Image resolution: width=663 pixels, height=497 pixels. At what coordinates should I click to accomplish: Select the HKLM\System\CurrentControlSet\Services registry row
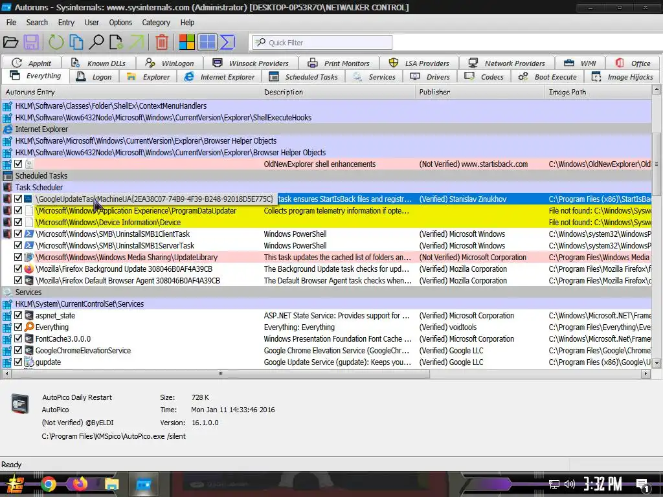pos(326,304)
